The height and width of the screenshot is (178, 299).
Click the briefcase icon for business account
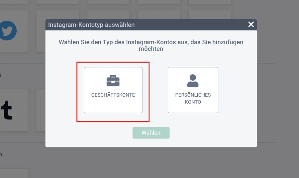point(113,81)
